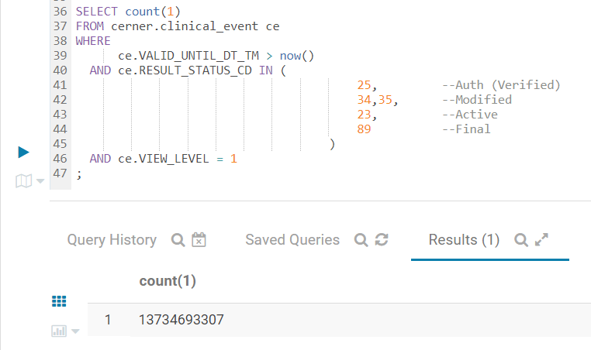Click line number 41 in the gutter
This screenshot has height=350, width=591.
[59, 85]
